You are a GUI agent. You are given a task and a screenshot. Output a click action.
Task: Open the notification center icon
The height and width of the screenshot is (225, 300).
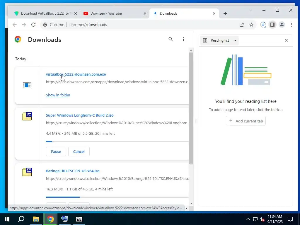(x=290, y=219)
